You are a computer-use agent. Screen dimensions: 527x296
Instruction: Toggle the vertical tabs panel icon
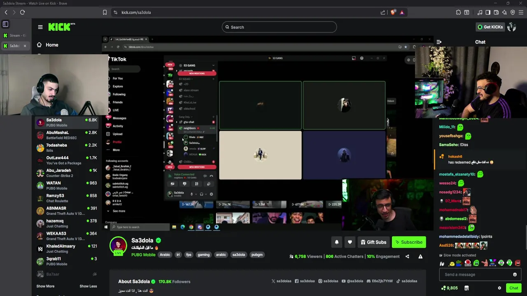(x=5, y=24)
